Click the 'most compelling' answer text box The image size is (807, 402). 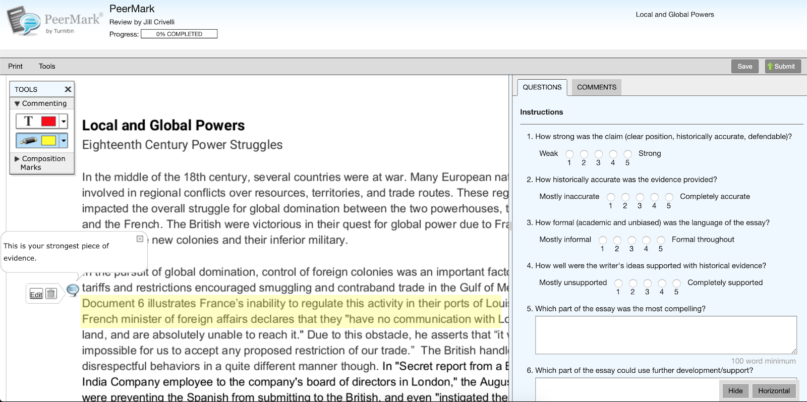666,335
